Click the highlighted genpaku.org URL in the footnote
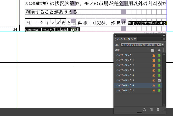Screen dimensions: 173x116 tap(147, 23)
